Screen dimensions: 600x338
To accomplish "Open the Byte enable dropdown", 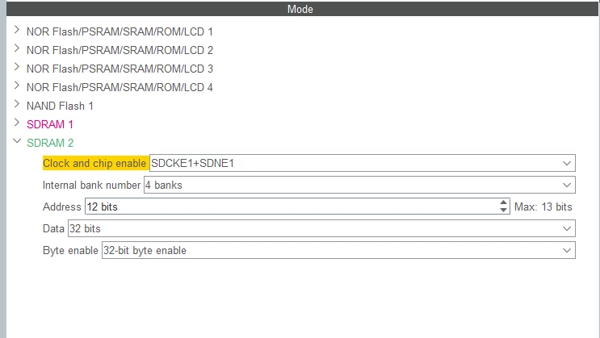I will click(x=338, y=250).
